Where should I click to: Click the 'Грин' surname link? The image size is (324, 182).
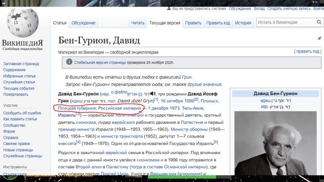tap(187, 77)
